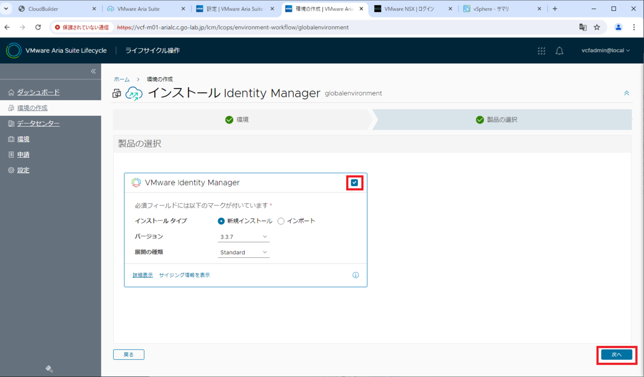This screenshot has height=377, width=644.
Task: Click the copy icon left of title
Action: click(117, 94)
